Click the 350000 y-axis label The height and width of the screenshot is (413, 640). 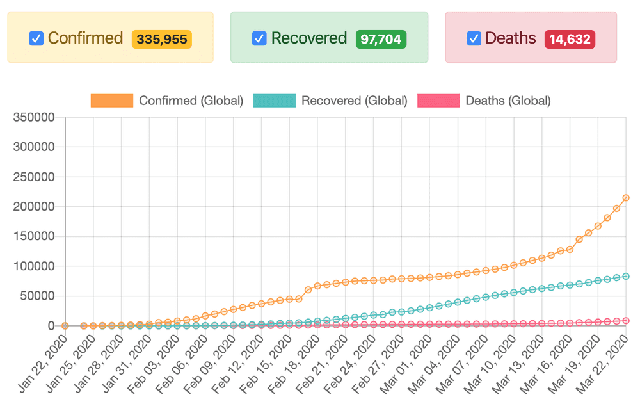[34, 117]
